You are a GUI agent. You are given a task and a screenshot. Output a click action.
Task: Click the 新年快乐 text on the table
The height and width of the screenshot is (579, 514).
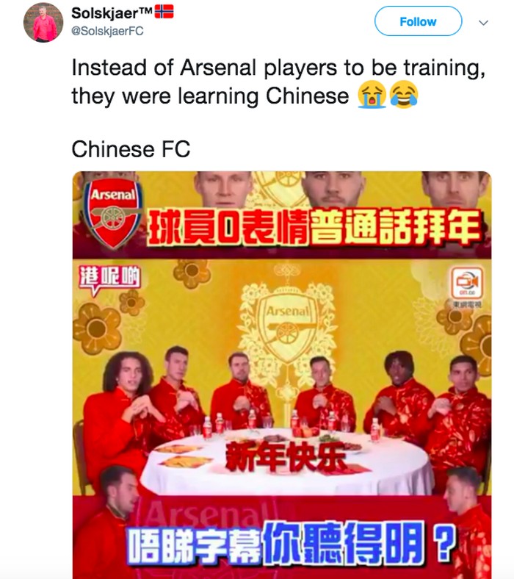(x=285, y=457)
